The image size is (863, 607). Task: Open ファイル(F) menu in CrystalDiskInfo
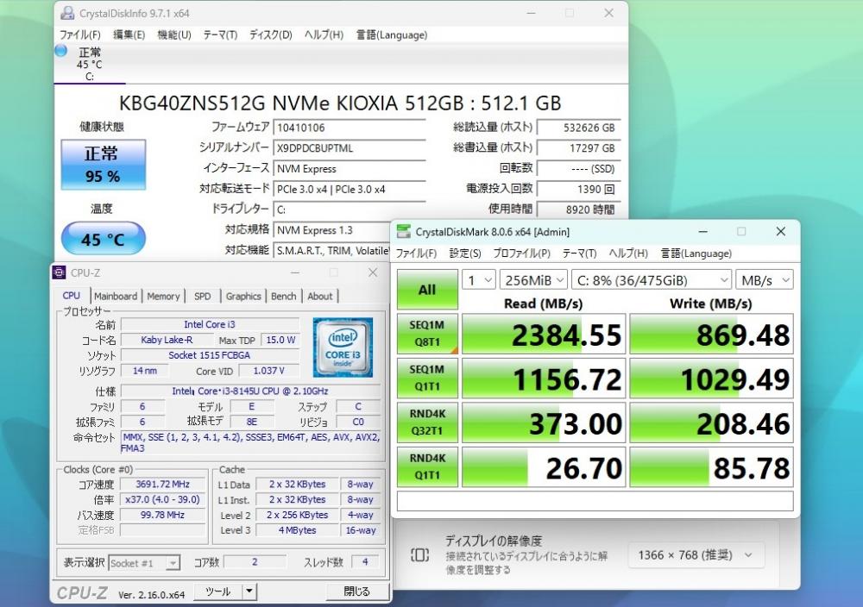[79, 34]
